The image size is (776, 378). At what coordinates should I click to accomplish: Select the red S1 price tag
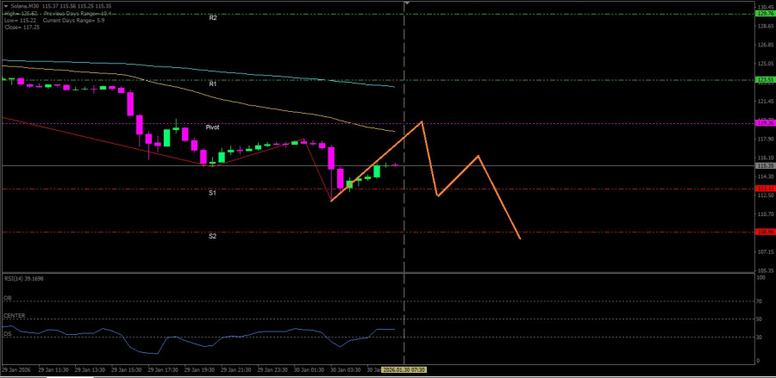pos(764,189)
